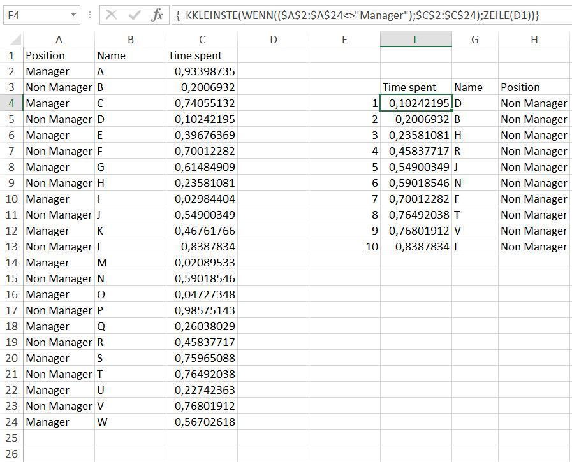Select column F header
572x462 pixels.
tap(416, 40)
